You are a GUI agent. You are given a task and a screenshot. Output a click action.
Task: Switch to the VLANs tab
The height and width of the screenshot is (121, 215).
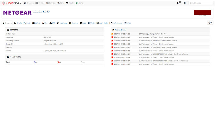[36, 23]
